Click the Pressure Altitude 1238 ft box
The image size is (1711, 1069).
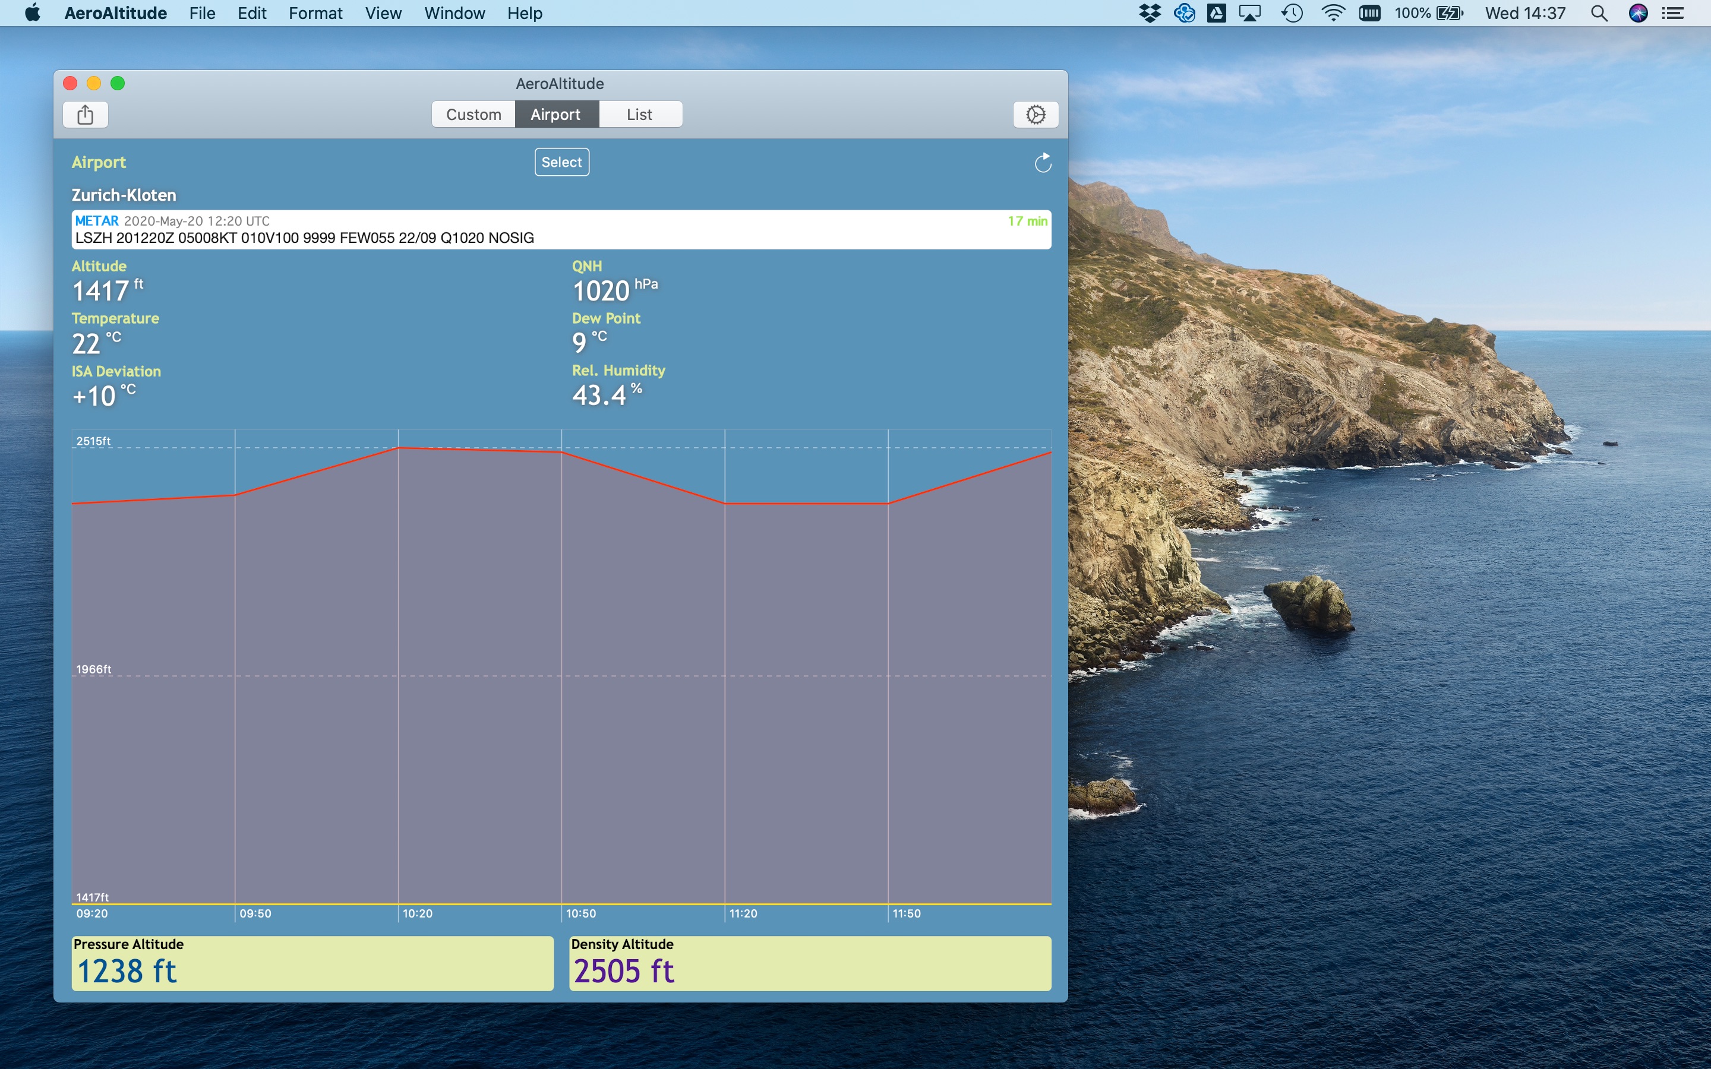pyautogui.click(x=312, y=963)
